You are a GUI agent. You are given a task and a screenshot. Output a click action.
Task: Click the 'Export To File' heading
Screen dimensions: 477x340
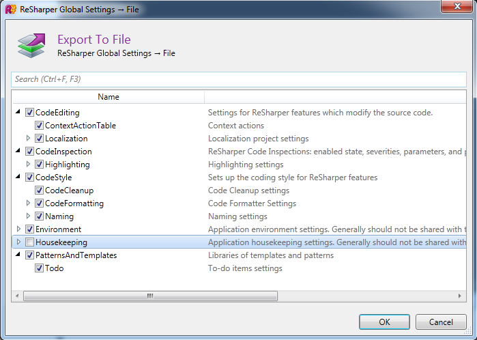94,40
